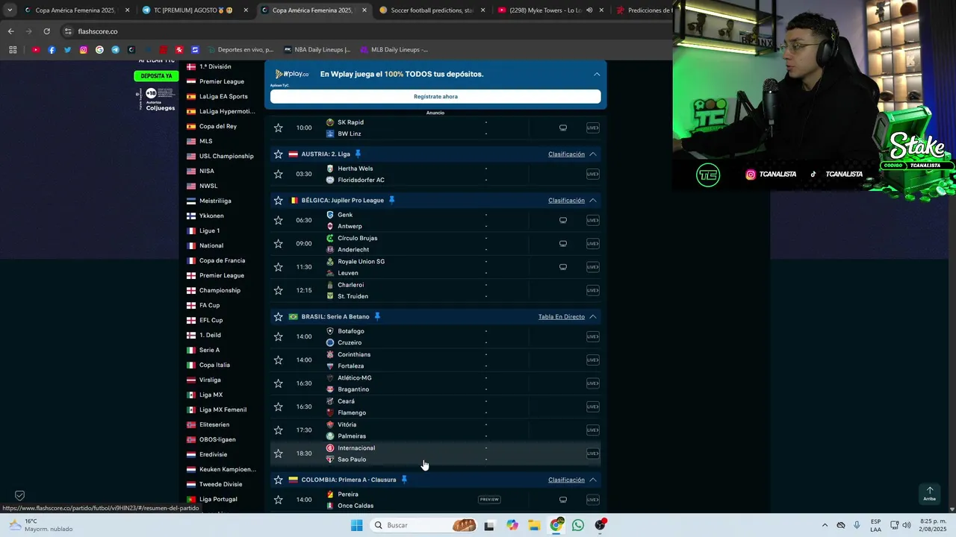Image resolution: width=956 pixels, height=537 pixels.
Task: Click TV icon for SK Rapid match
Action: 563,128
